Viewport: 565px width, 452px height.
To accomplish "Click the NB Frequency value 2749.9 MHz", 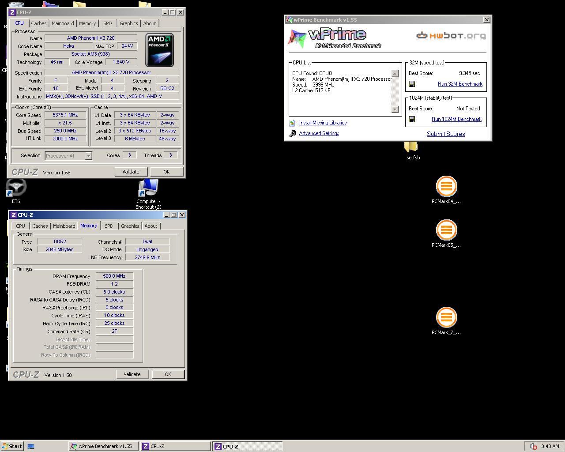I will pyautogui.click(x=147, y=257).
